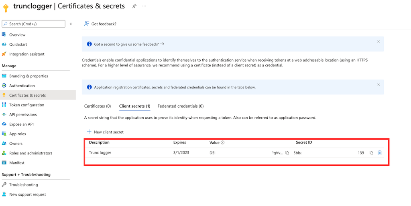The height and width of the screenshot is (206, 411).
Task: Select the Trunc logger description cell
Action: point(100,153)
